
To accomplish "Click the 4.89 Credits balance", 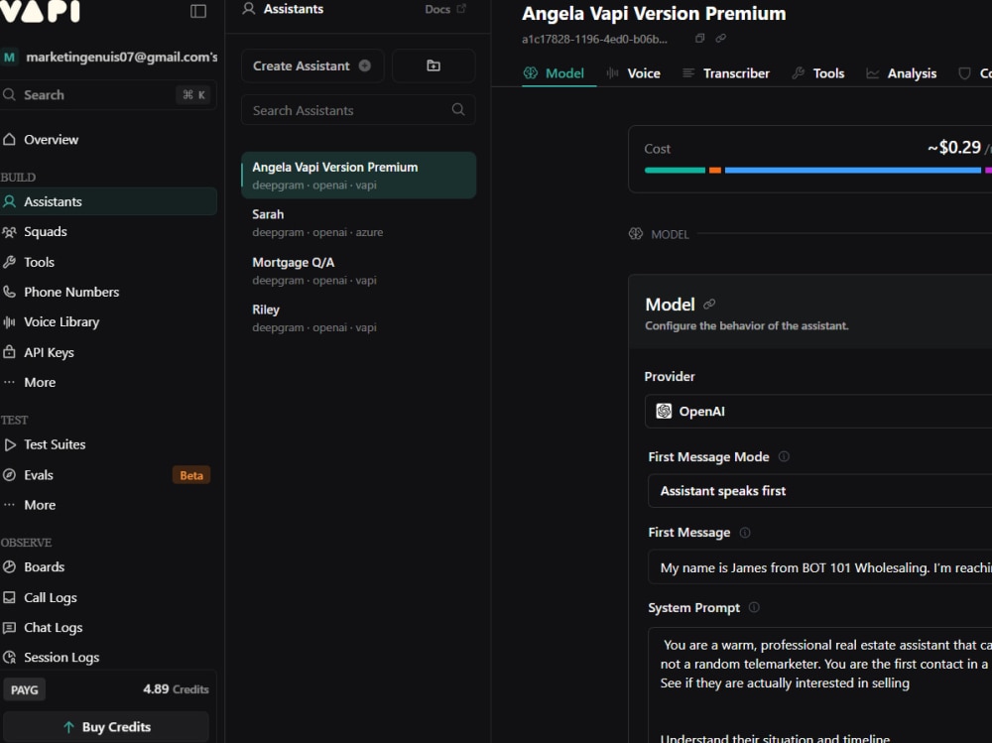I will click(x=176, y=689).
